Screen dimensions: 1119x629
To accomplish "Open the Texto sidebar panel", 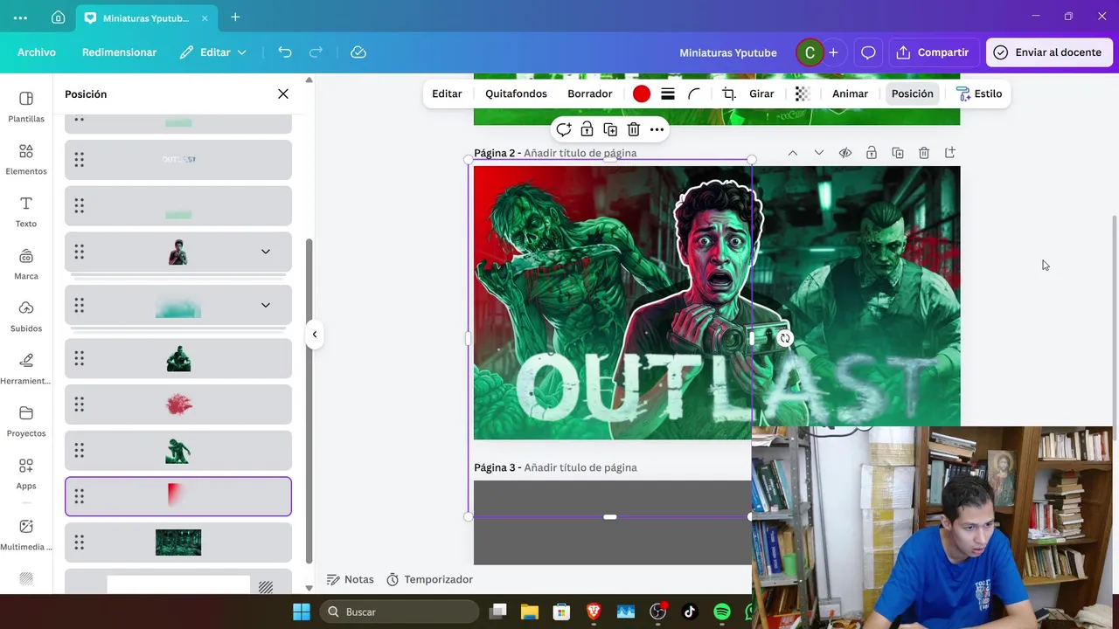I will [26, 212].
